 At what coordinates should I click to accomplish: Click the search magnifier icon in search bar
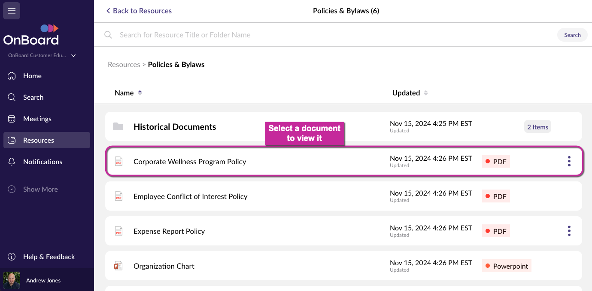pos(108,35)
